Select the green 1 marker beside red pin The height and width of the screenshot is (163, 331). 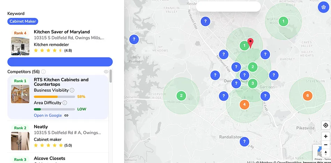(245, 45)
